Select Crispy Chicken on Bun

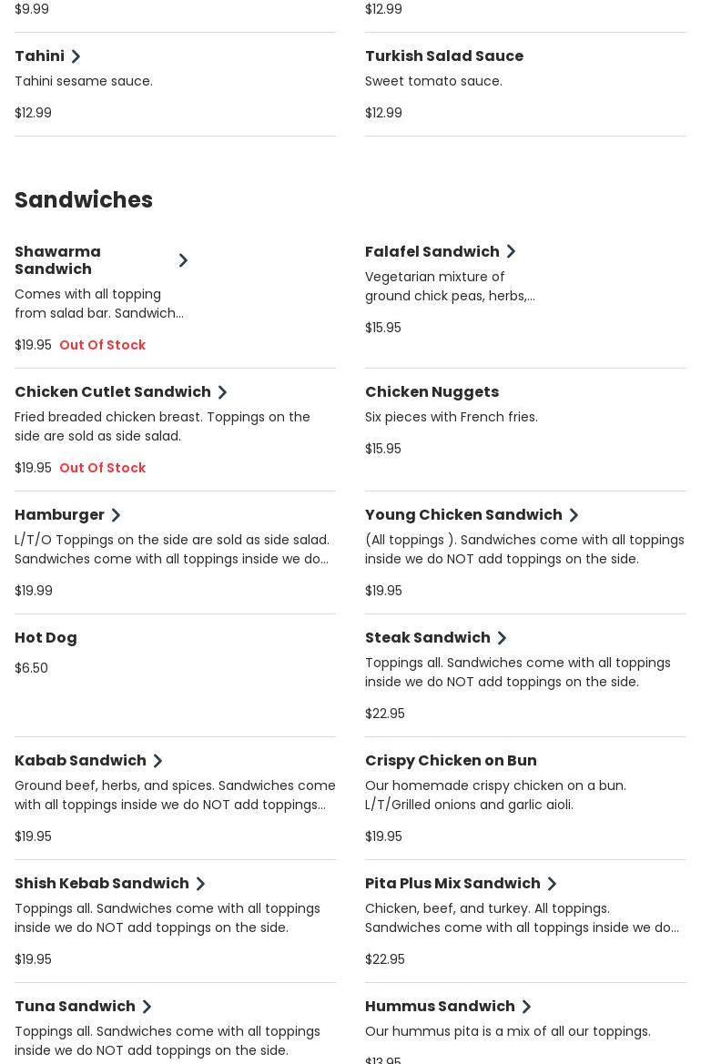pyautogui.click(x=451, y=760)
